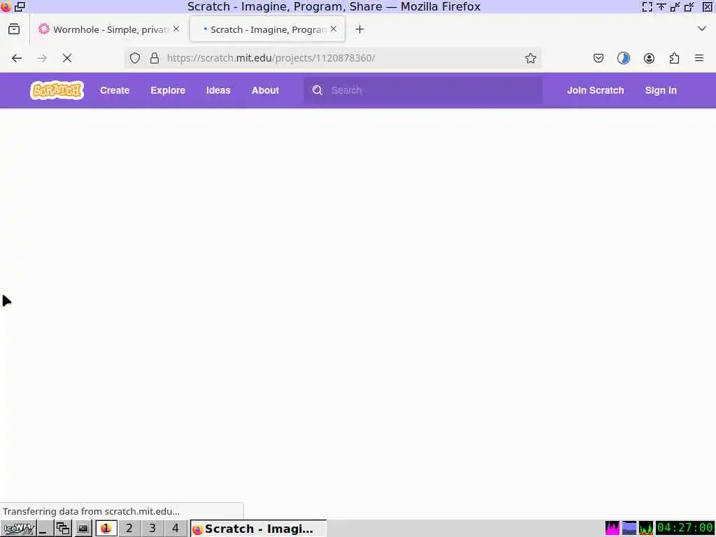Open the Extensions puzzle icon
The height and width of the screenshot is (537, 716).
point(674,58)
